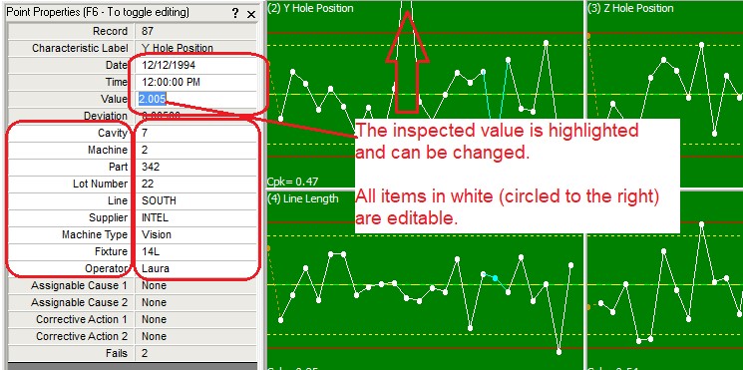Click the Lot Number value 22
The image size is (743, 370).
196,184
